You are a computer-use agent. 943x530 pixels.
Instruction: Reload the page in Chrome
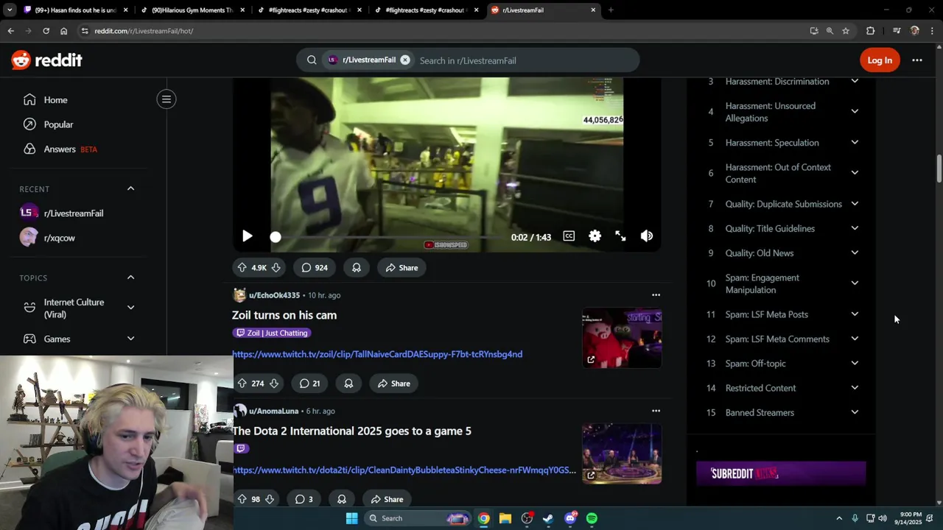46,31
